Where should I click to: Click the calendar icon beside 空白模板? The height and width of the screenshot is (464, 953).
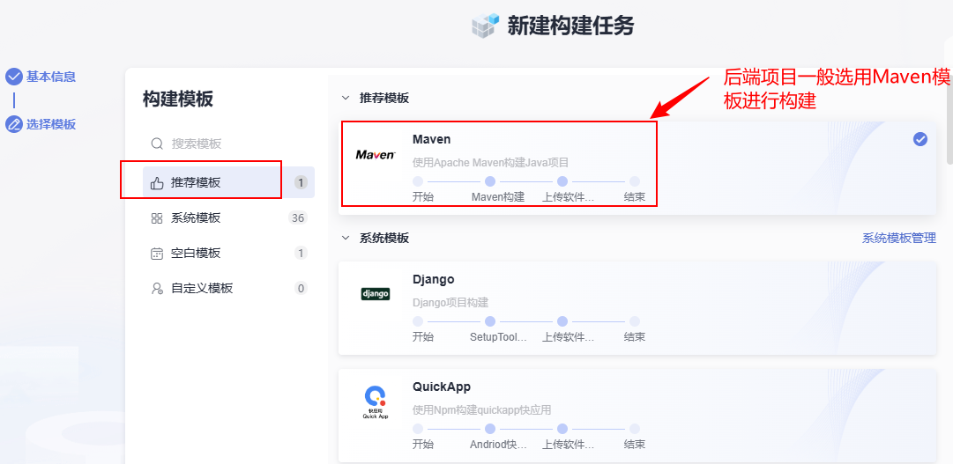pyautogui.click(x=157, y=254)
